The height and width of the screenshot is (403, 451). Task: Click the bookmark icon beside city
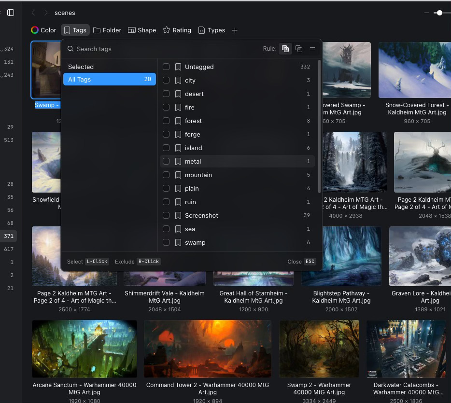(x=178, y=81)
